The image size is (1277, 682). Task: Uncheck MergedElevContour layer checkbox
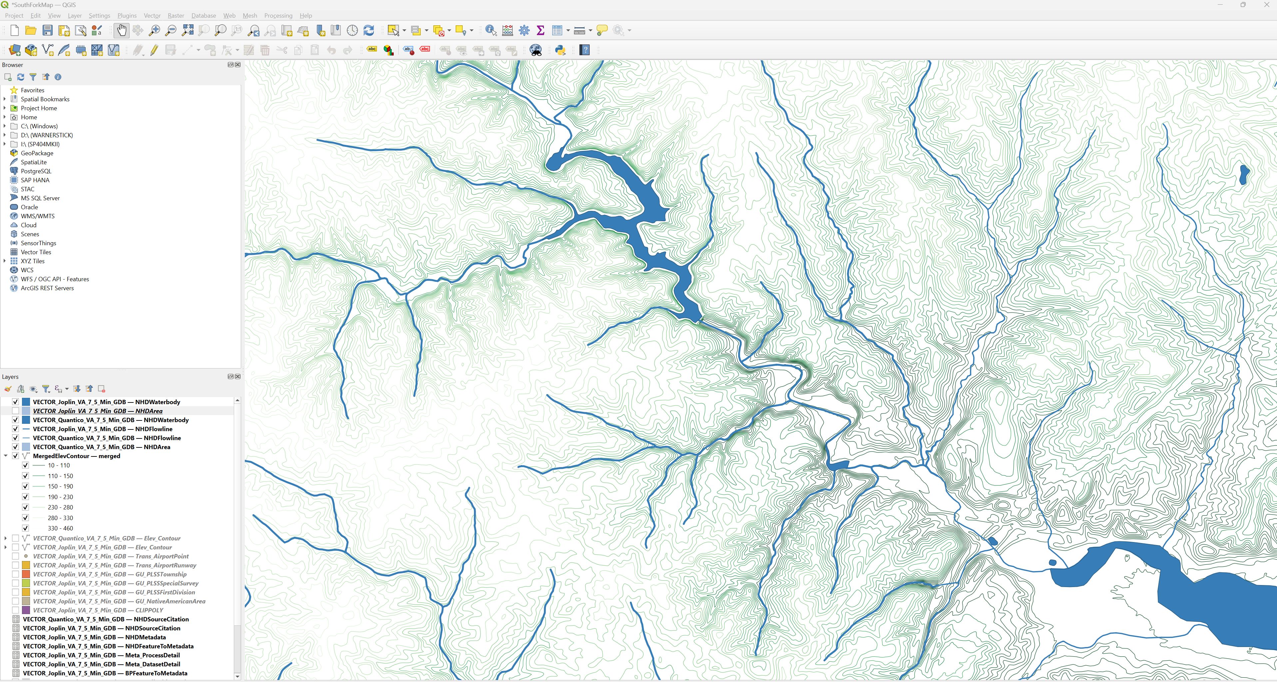point(15,456)
